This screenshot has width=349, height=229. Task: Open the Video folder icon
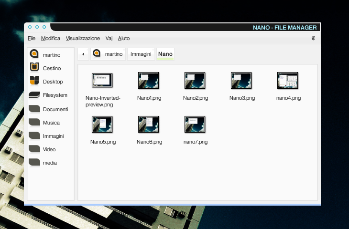(x=34, y=148)
